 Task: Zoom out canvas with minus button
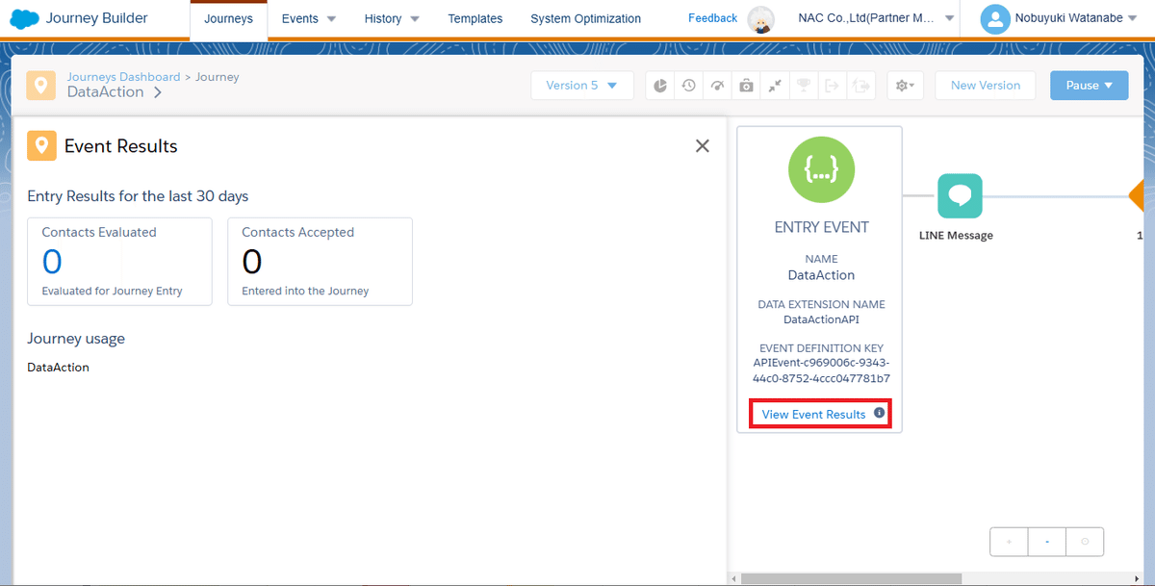[1046, 542]
